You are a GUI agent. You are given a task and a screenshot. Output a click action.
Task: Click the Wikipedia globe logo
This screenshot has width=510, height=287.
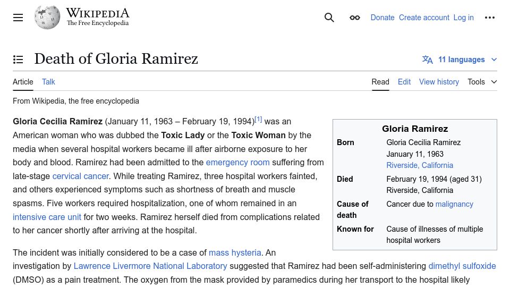point(47,18)
